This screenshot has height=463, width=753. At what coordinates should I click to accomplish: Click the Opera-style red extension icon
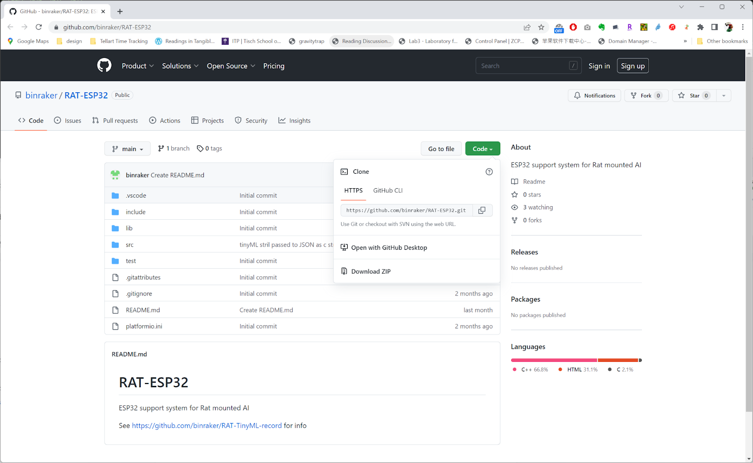(573, 27)
